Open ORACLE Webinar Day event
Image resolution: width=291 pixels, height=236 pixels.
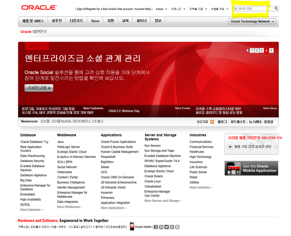(x=124, y=111)
